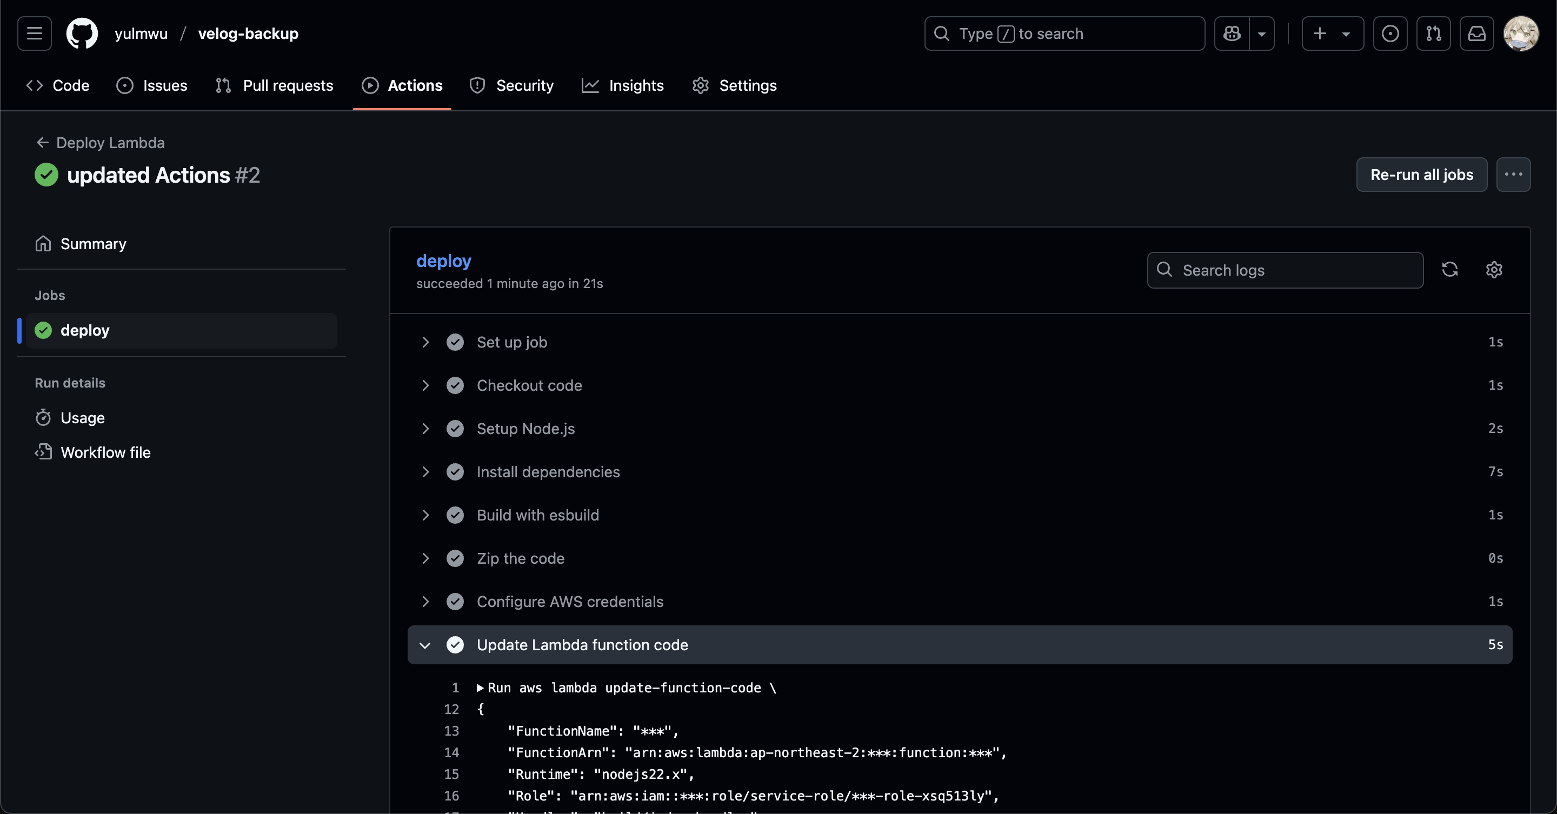The image size is (1557, 814).
Task: Switch to the Insights tab
Action: click(x=623, y=85)
